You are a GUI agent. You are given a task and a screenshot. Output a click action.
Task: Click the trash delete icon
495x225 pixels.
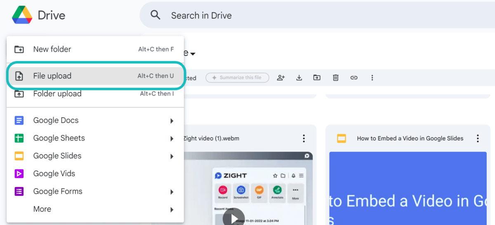[336, 78]
